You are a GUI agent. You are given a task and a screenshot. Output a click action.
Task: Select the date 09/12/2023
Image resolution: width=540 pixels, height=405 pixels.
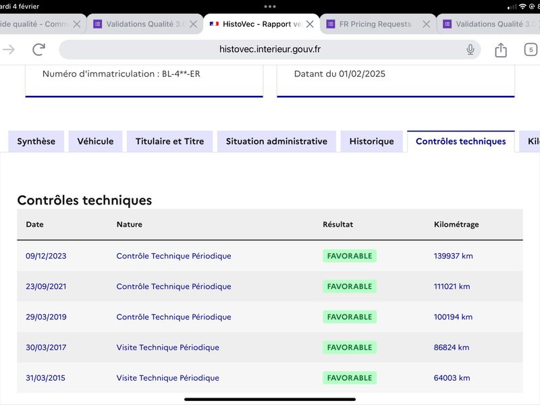pyautogui.click(x=46, y=256)
